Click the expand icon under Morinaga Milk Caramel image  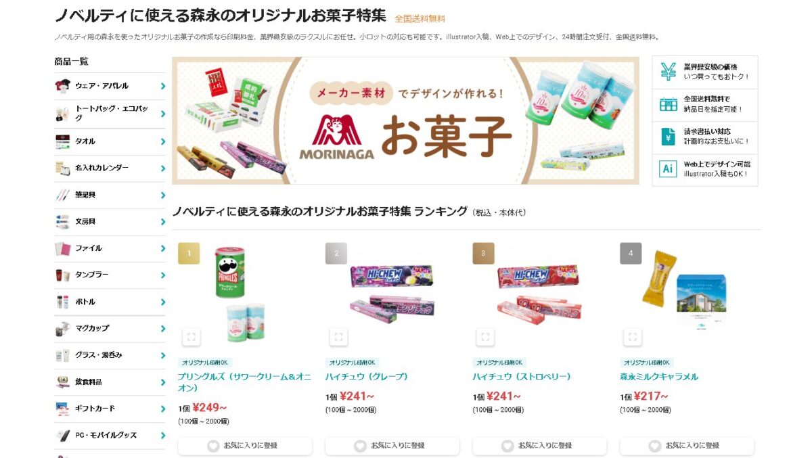click(633, 336)
